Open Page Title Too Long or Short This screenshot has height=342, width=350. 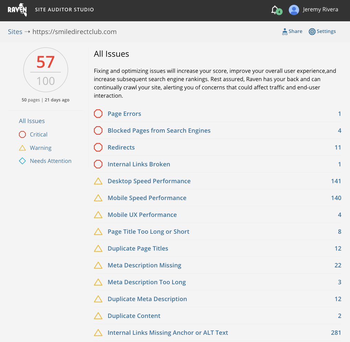(x=149, y=232)
